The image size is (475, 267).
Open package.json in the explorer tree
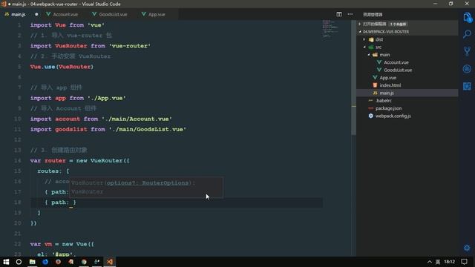pyautogui.click(x=389, y=108)
